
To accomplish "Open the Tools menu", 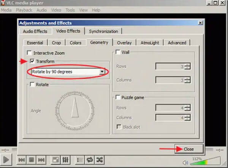I will [70, 10].
